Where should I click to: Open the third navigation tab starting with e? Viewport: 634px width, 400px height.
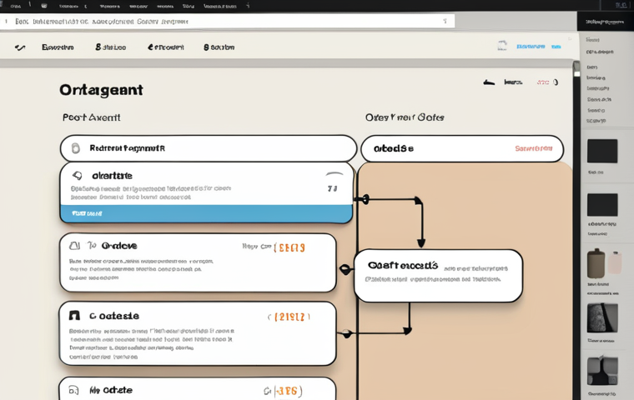(x=166, y=47)
